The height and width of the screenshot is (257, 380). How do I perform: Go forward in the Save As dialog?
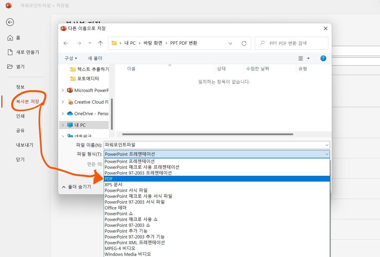coord(79,43)
